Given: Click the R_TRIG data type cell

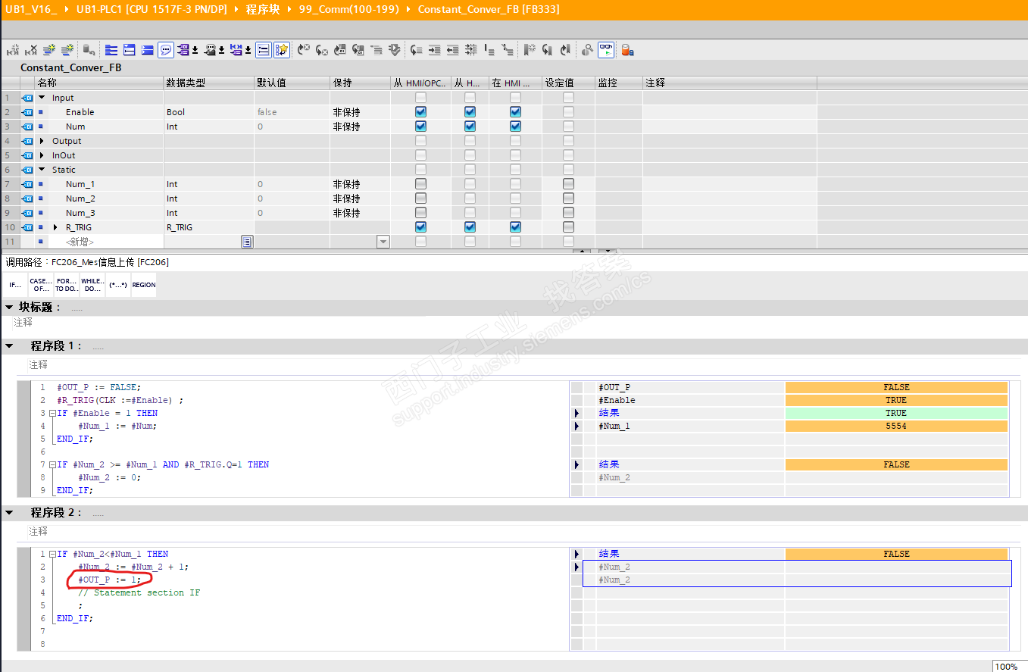Looking at the screenshot, I should pyautogui.click(x=209, y=227).
